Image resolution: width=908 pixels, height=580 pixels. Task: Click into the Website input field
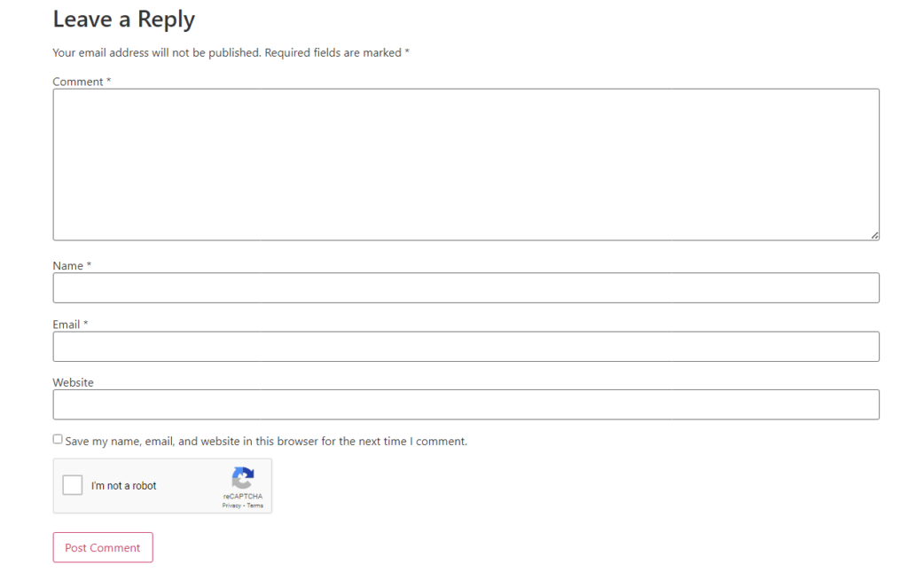pyautogui.click(x=466, y=404)
